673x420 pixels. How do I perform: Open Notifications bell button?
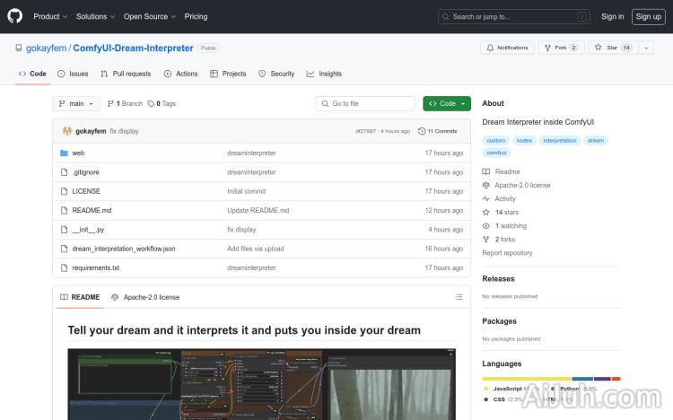click(507, 48)
